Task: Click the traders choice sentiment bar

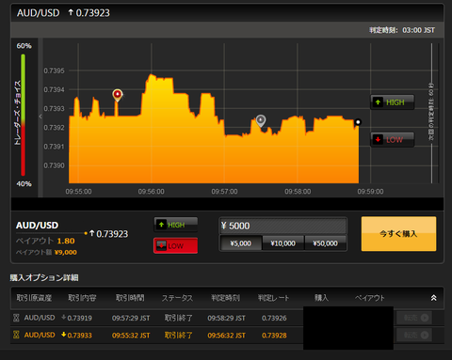Action: point(23,115)
